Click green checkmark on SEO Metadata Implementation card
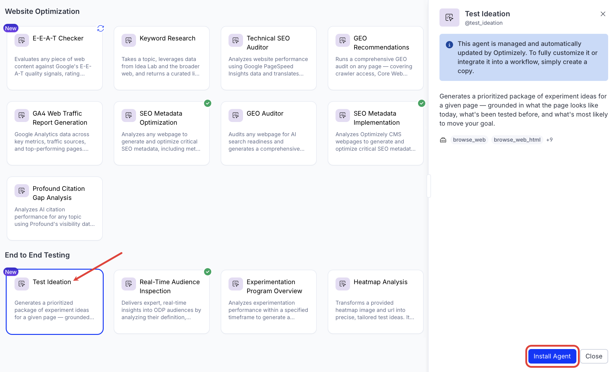The width and height of the screenshot is (616, 372). [x=422, y=103]
